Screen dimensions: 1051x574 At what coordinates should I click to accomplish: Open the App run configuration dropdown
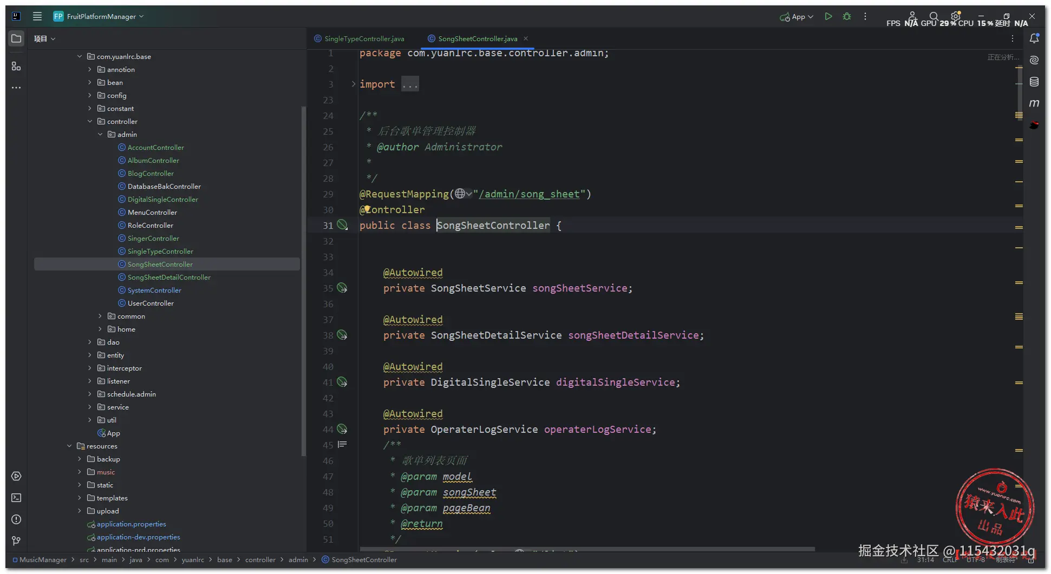pos(797,17)
